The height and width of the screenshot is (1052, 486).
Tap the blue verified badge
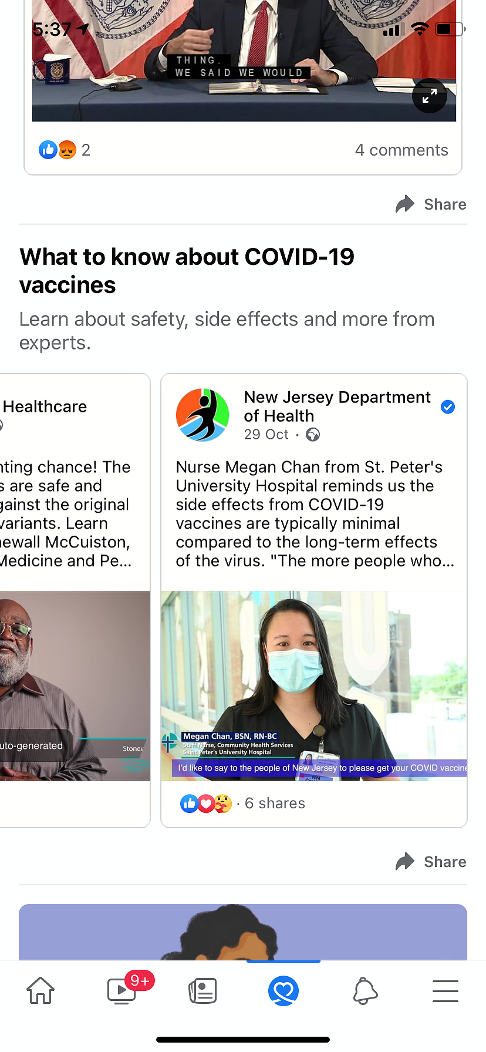point(448,406)
